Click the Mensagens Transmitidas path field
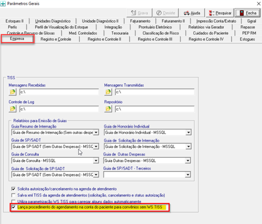 pyautogui.click(x=155, y=92)
